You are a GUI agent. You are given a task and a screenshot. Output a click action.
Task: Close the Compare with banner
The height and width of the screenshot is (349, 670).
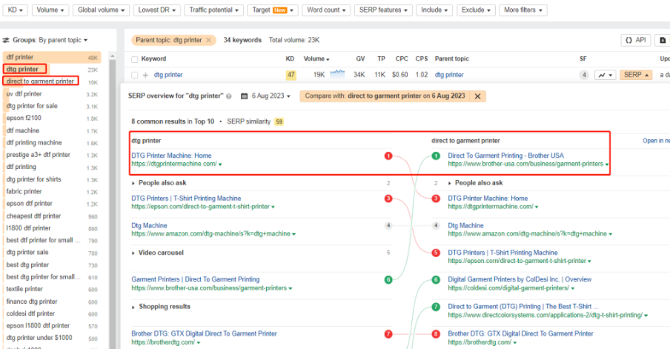pyautogui.click(x=477, y=96)
